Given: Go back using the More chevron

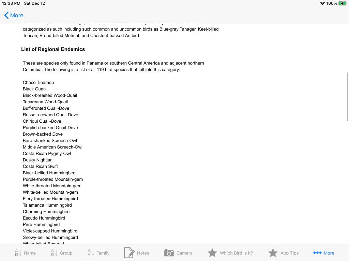Looking at the screenshot, I should (x=6, y=15).
